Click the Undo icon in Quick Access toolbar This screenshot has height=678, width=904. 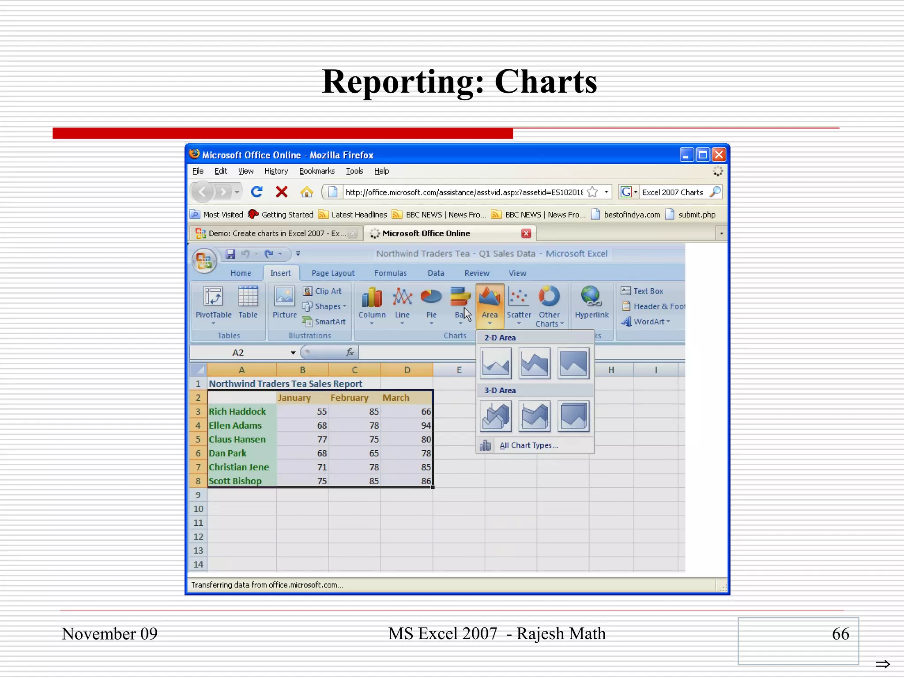point(245,254)
